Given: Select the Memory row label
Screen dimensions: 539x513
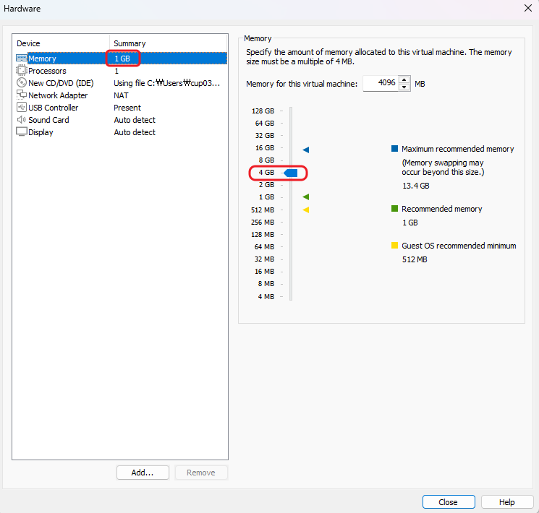Looking at the screenshot, I should pyautogui.click(x=42, y=59).
